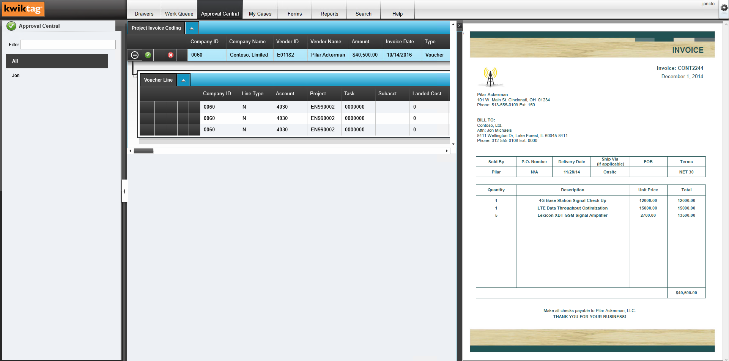Click the Voucher Line tab label

pos(158,80)
